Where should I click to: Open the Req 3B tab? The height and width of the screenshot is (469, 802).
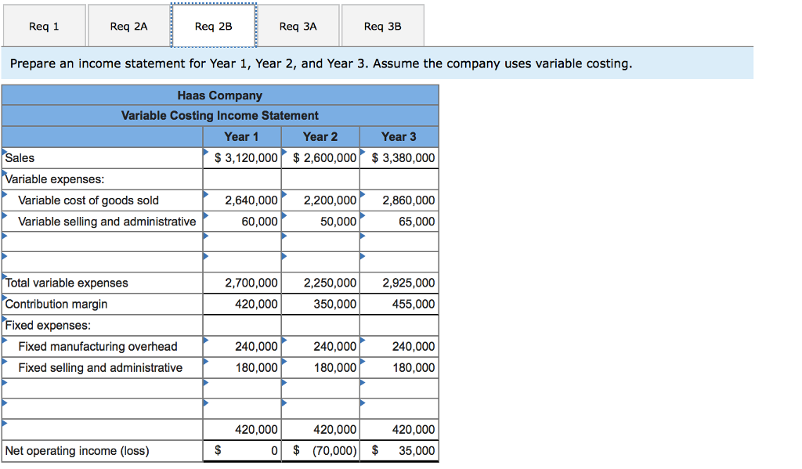coord(382,26)
